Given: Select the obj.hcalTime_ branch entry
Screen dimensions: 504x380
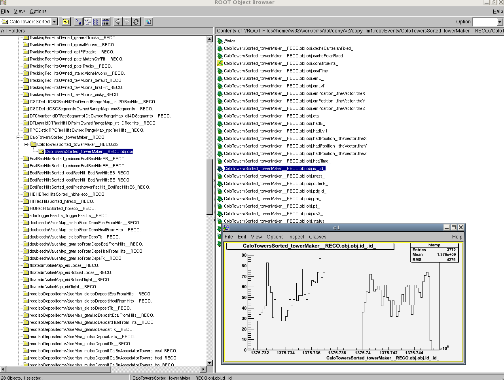Looking at the screenshot, I should (277, 161).
